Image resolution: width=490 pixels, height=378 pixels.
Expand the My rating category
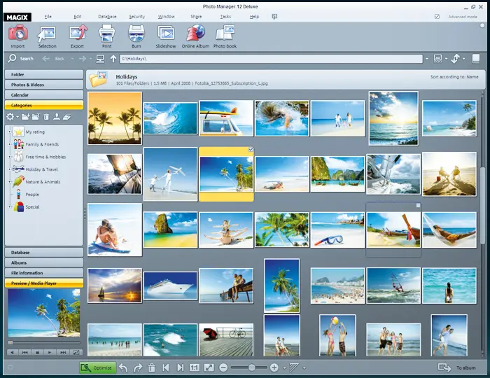pos(9,132)
